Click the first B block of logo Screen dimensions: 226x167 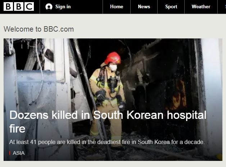(8, 6)
